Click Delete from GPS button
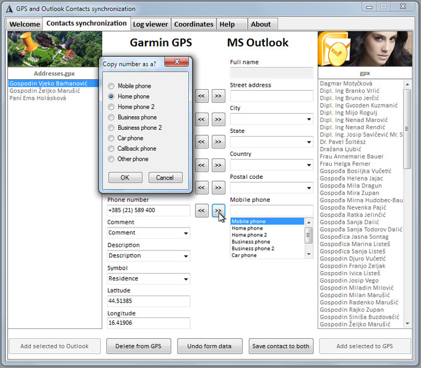The width and height of the screenshot is (421, 368). [139, 346]
